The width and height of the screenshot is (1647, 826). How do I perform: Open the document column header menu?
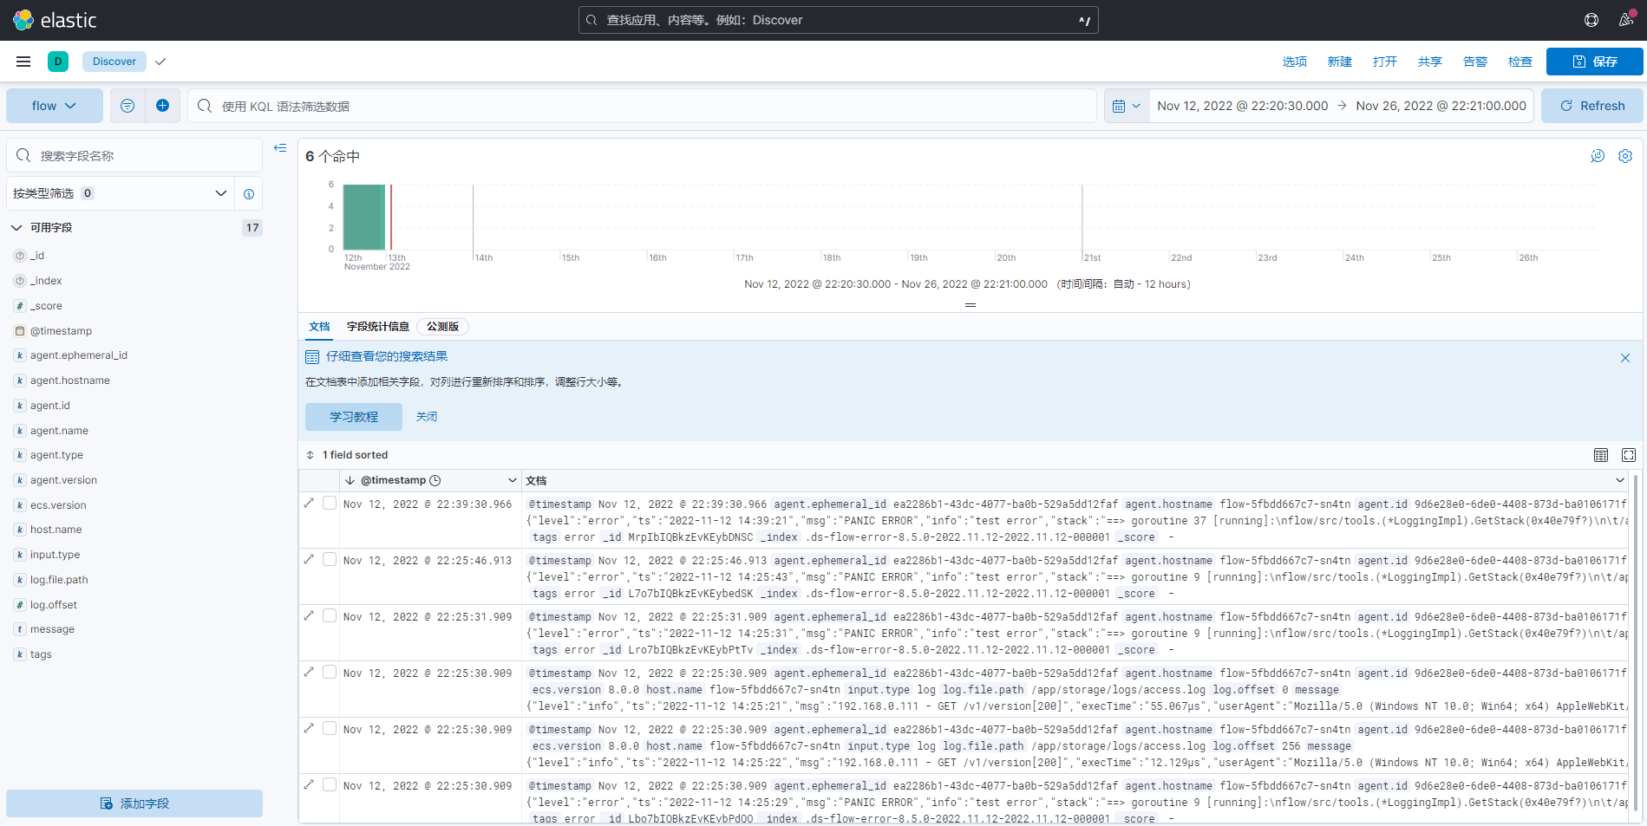coord(1619,480)
